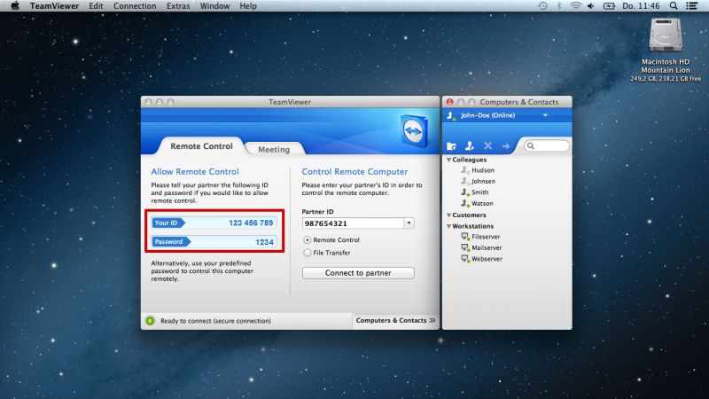709x399 pixels.
Task: Click the Bluetooth menu bar icon
Action: coord(559,6)
